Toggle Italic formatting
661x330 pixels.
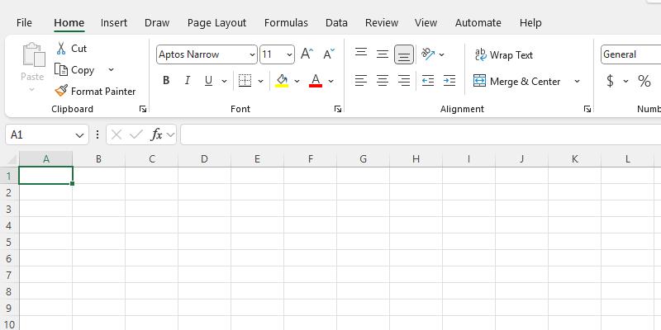tap(188, 81)
